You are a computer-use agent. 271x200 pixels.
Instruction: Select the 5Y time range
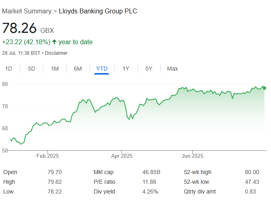[x=149, y=69]
